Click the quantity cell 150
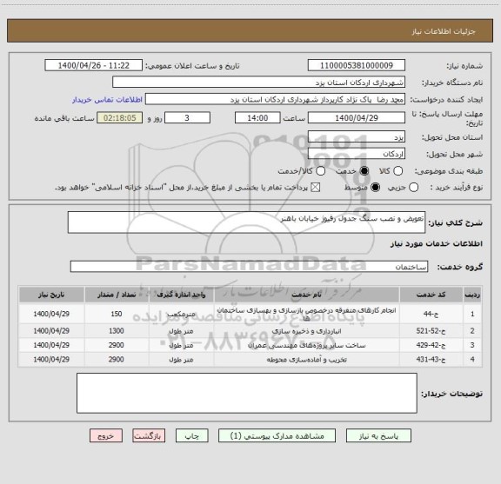The width and height of the screenshot is (501, 484). 117,314
